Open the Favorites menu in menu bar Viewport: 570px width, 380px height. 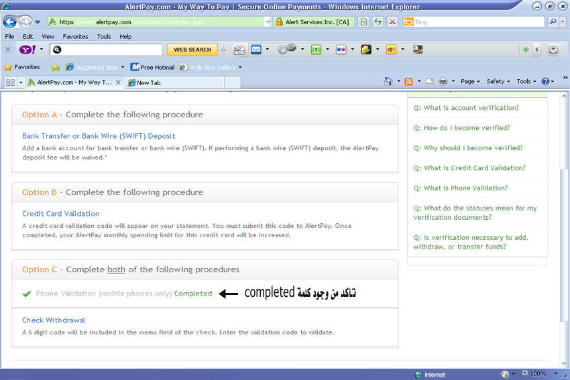coord(75,36)
